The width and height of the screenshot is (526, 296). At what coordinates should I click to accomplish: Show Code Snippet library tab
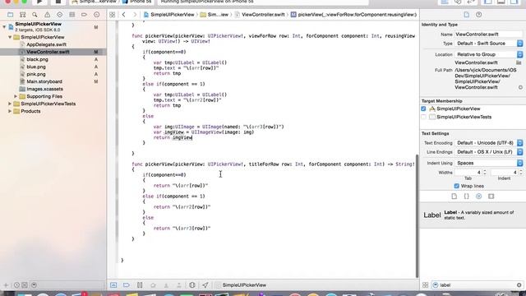tap(466, 197)
